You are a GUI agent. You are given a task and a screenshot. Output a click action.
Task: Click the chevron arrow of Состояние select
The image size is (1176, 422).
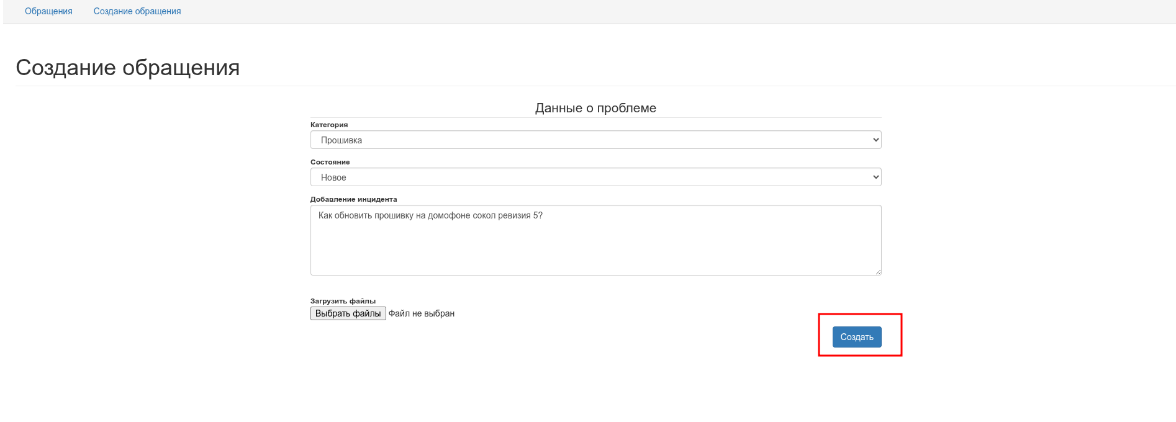coord(875,177)
